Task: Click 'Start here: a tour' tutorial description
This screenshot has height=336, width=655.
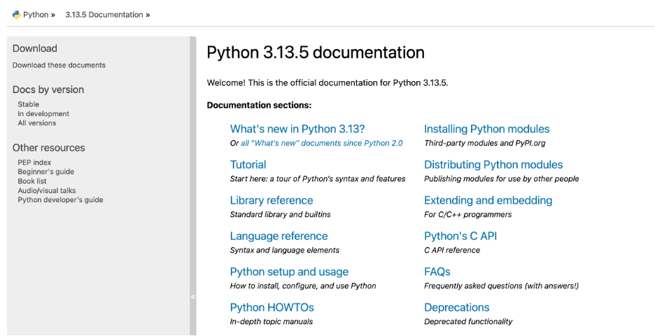Action: [x=318, y=179]
